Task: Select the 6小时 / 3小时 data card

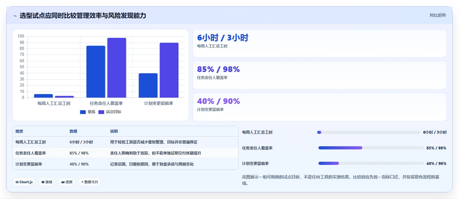Action: coord(319,43)
